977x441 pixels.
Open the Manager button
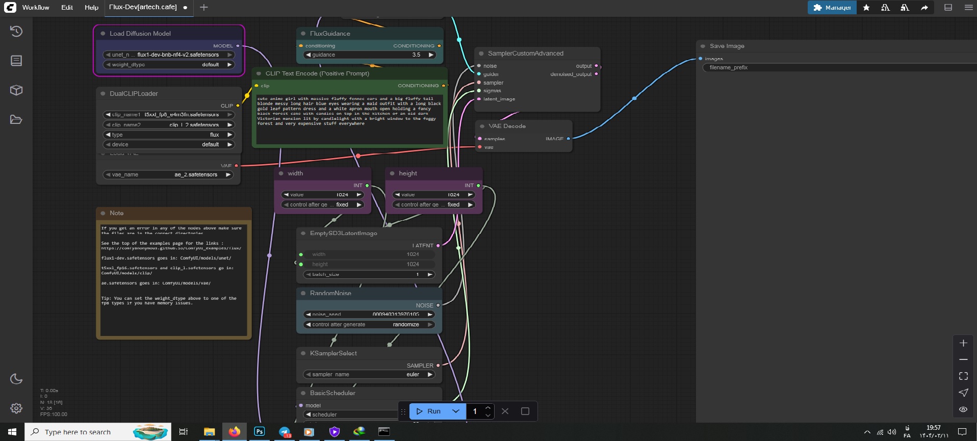pos(832,7)
